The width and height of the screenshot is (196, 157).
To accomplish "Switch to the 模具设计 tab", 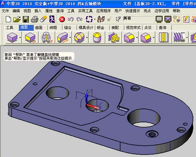I will point(86,28).
